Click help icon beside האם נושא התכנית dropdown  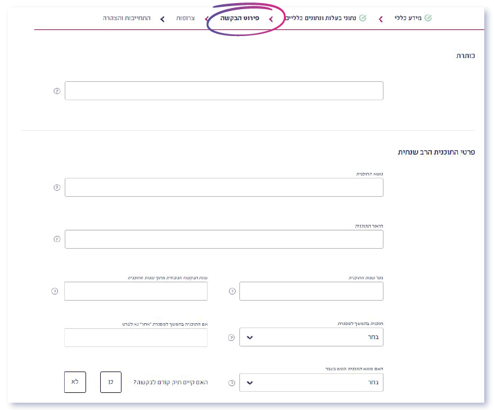(x=231, y=383)
